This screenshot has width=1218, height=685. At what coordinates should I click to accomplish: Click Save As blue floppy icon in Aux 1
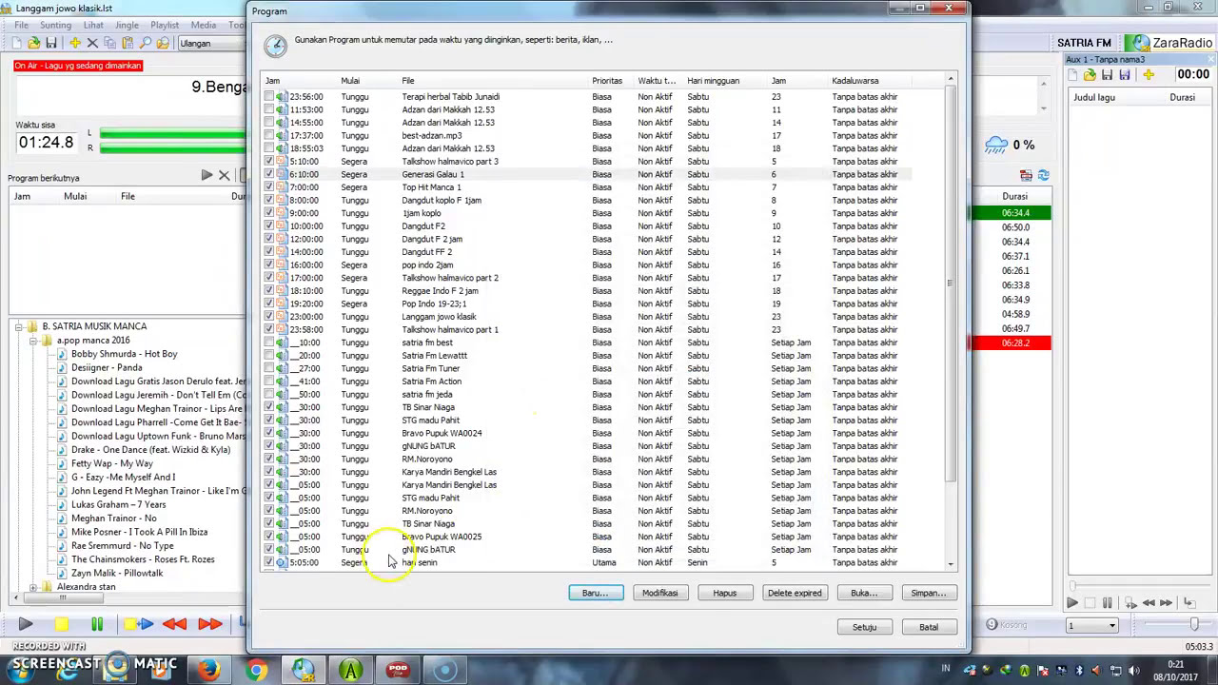(x=1125, y=75)
